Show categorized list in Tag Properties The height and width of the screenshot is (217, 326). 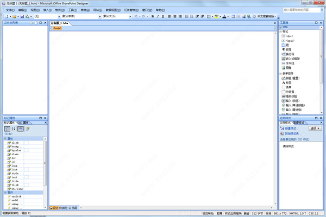(7, 129)
